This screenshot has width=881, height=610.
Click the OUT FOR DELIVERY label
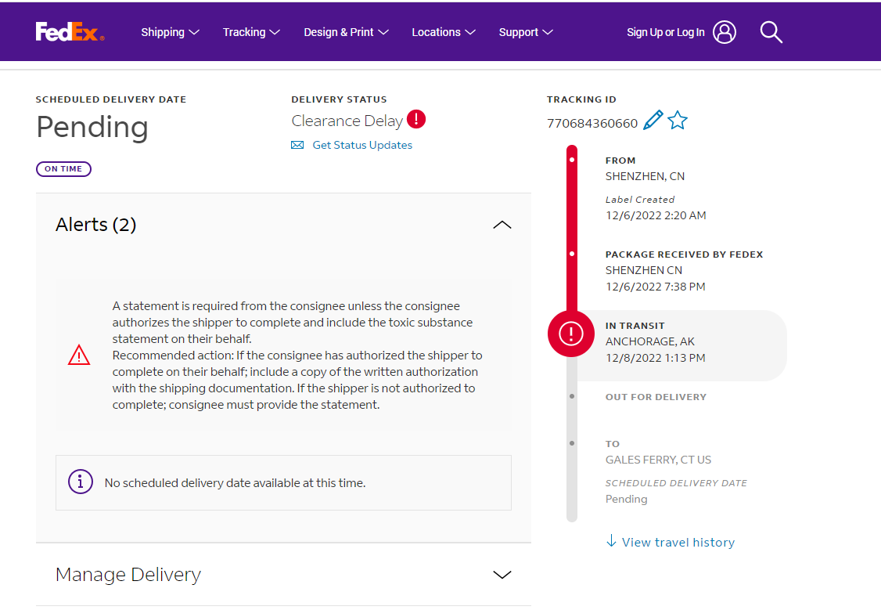click(656, 397)
